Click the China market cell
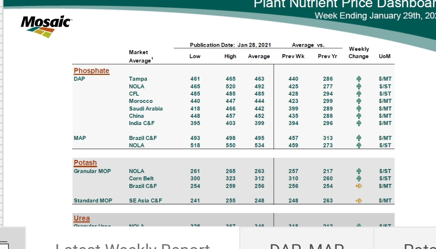Screen dimensions: 436x249 136,116
